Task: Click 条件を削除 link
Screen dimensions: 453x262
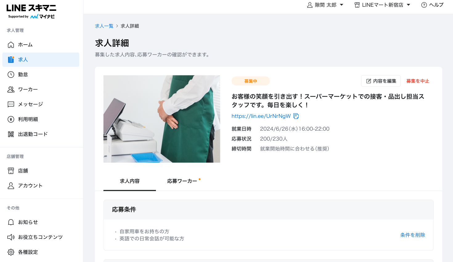Action: coord(412,235)
